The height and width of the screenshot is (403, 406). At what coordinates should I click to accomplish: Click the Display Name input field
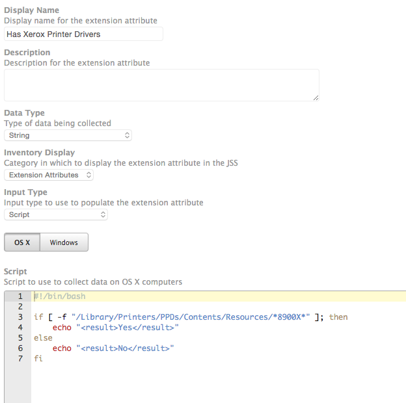83,34
